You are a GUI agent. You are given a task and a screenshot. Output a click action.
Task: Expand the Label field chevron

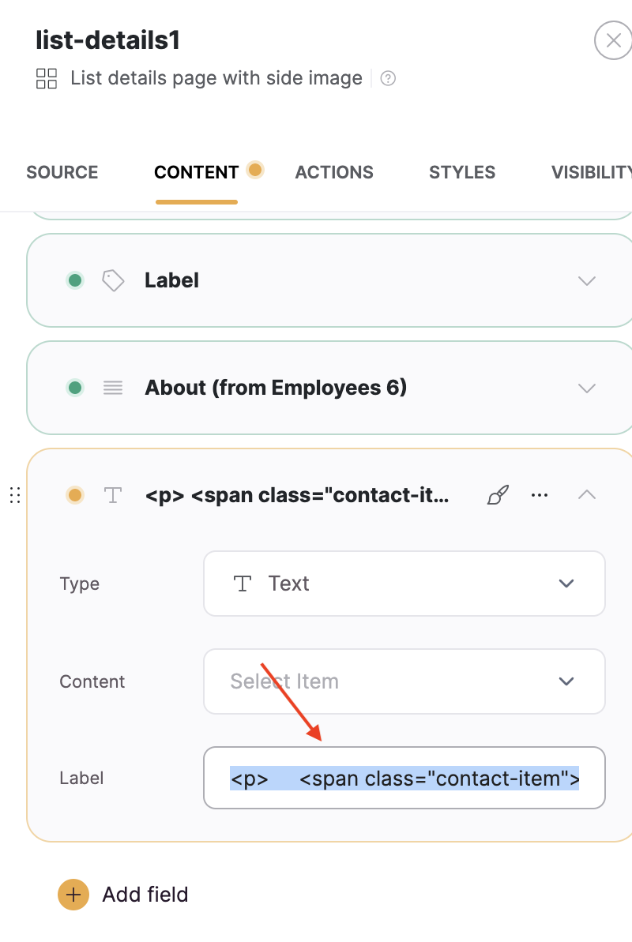pos(587,280)
